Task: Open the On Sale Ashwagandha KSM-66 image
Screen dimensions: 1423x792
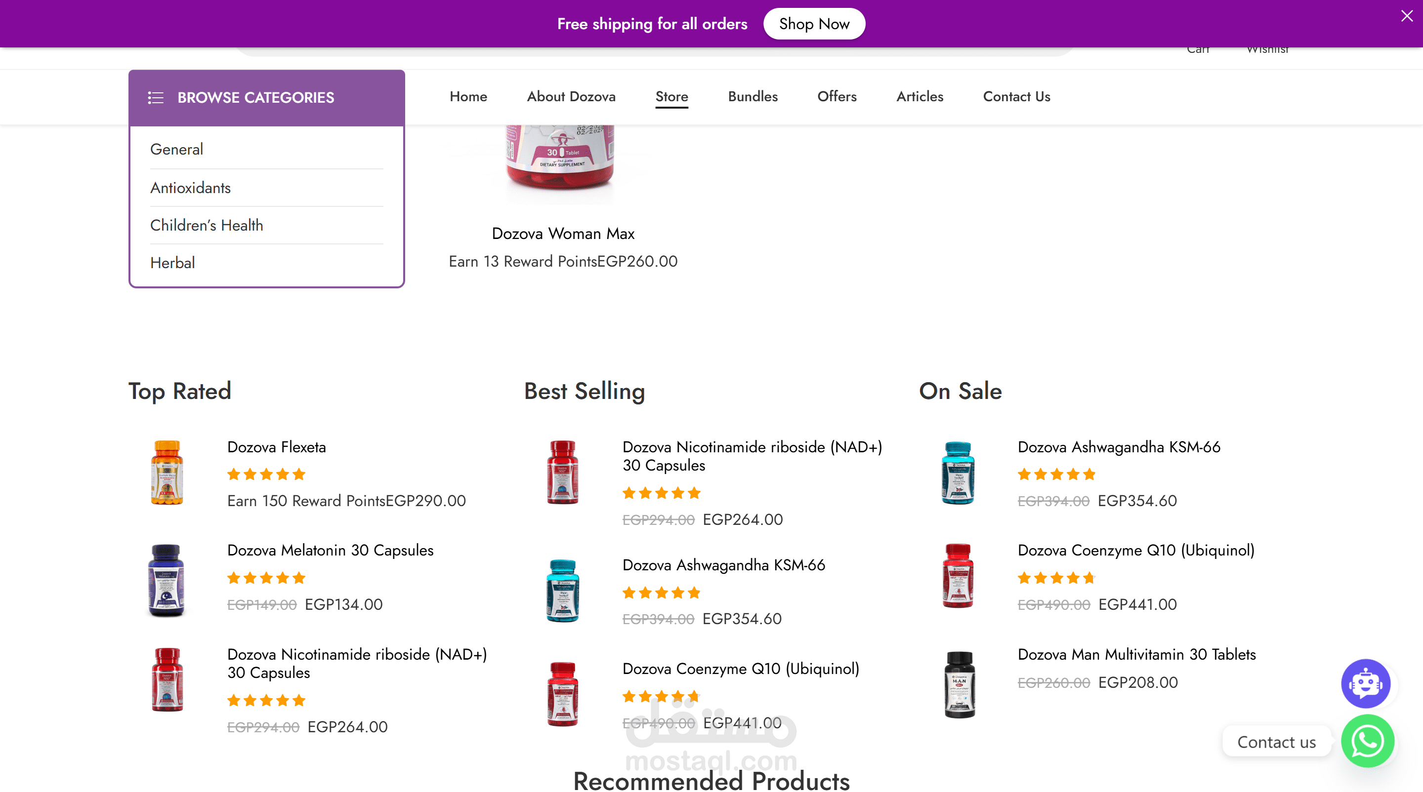Action: (x=958, y=473)
